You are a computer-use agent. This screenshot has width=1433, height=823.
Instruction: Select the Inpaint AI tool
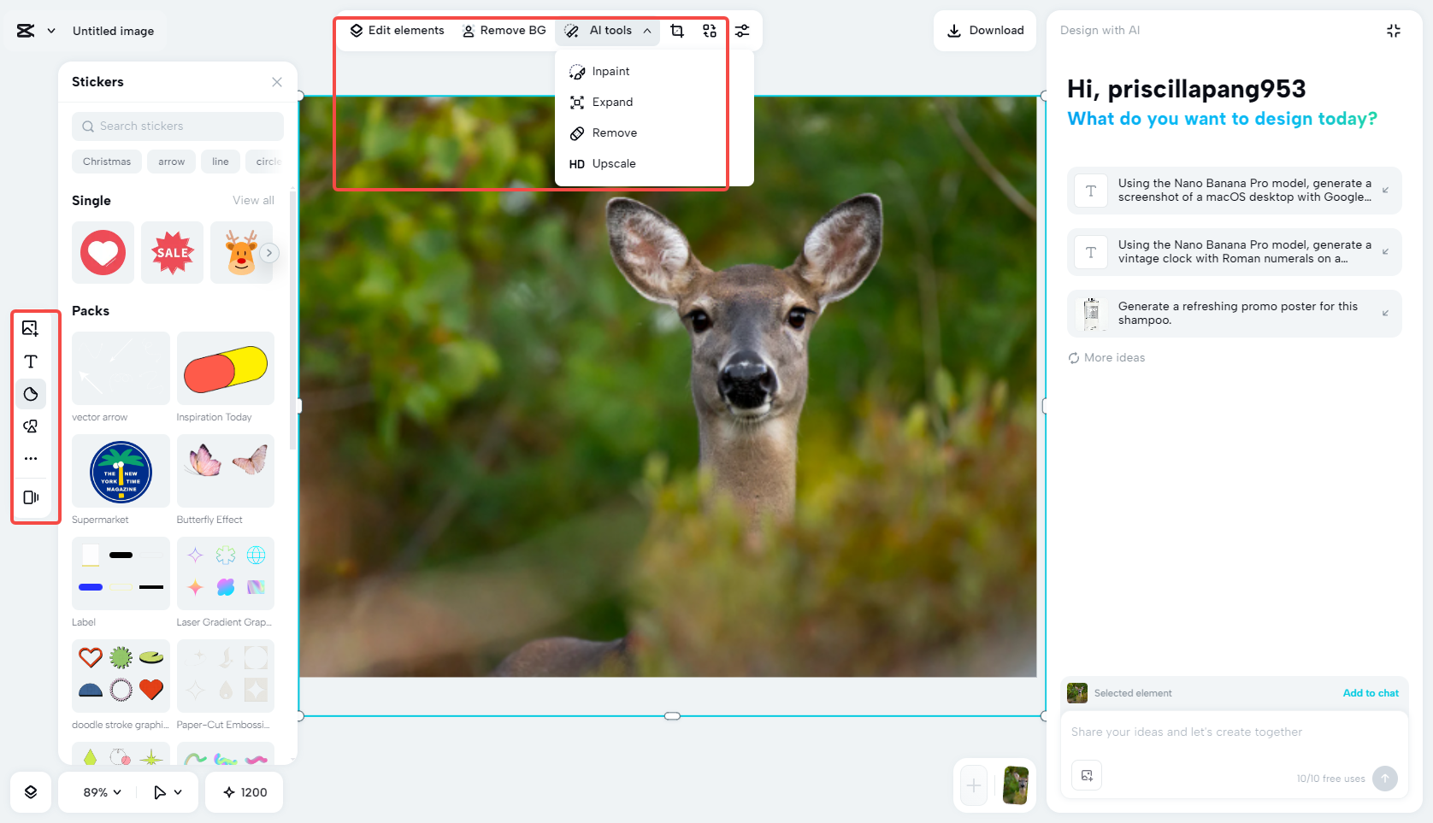(610, 71)
